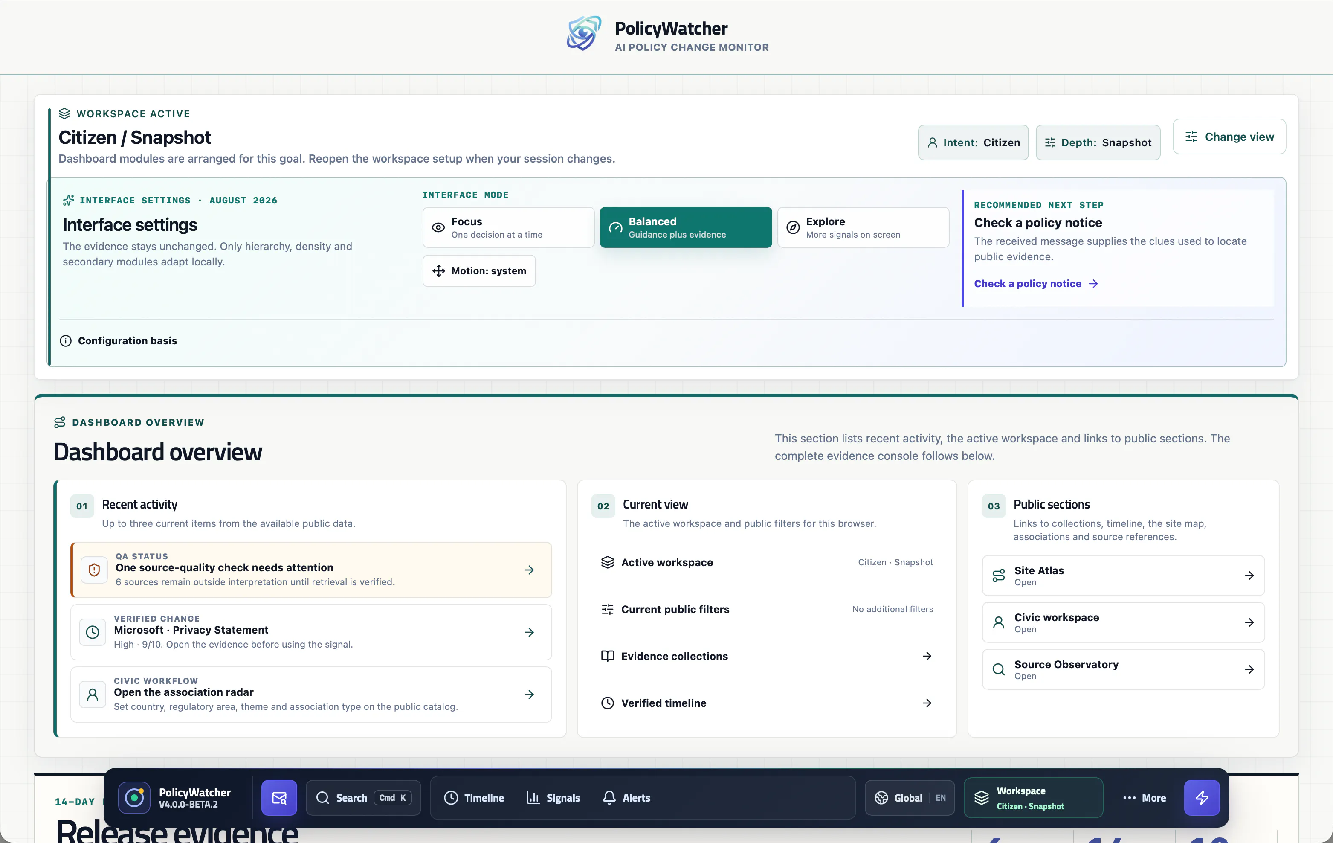Toggle the Motion: system setting
The image size is (1333, 843).
click(479, 271)
